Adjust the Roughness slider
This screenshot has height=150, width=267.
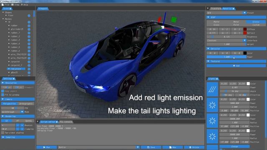tap(227, 37)
